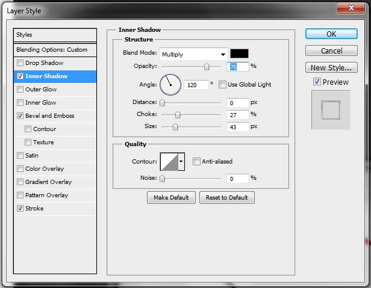The height and width of the screenshot is (288, 371).
Task: Click the Cancel button
Action: [331, 51]
